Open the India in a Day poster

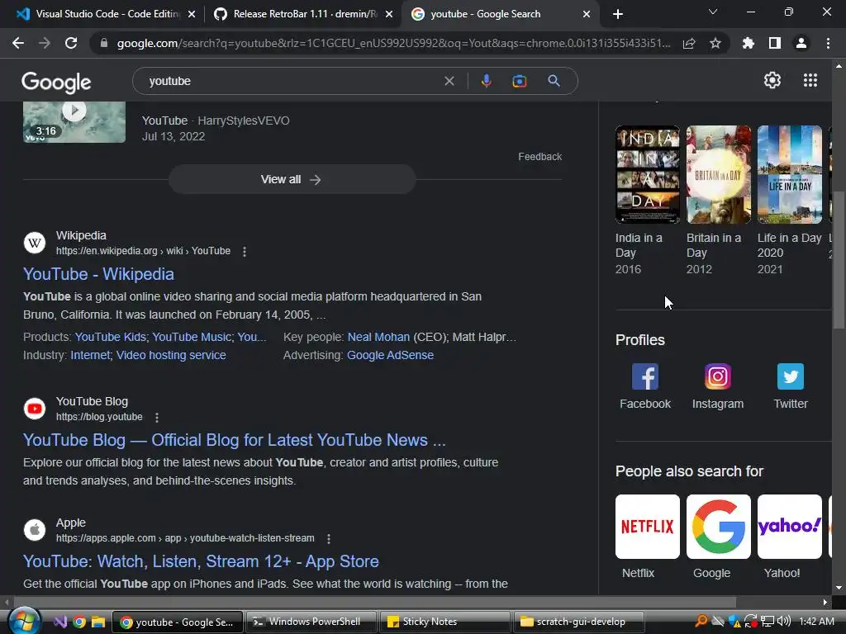point(648,174)
